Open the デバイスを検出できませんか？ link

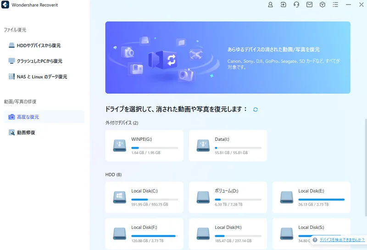342,240
